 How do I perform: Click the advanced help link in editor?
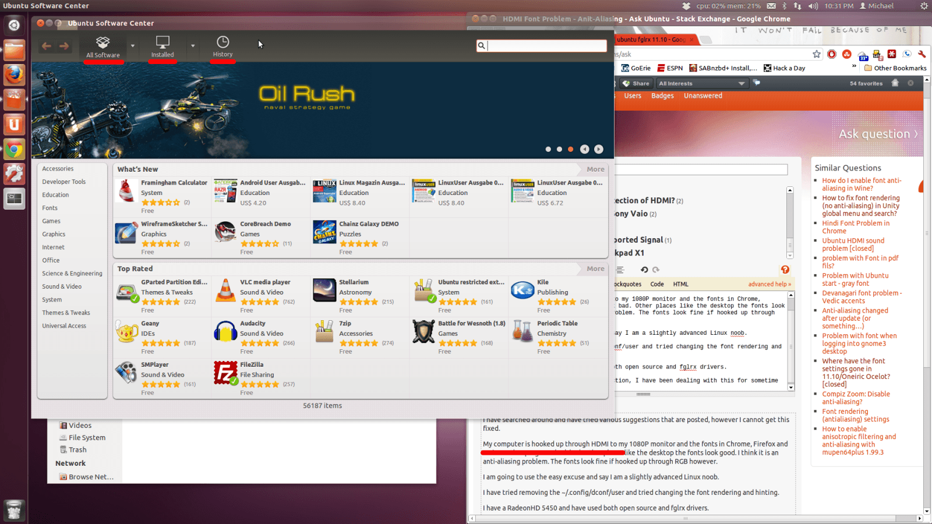click(x=769, y=284)
